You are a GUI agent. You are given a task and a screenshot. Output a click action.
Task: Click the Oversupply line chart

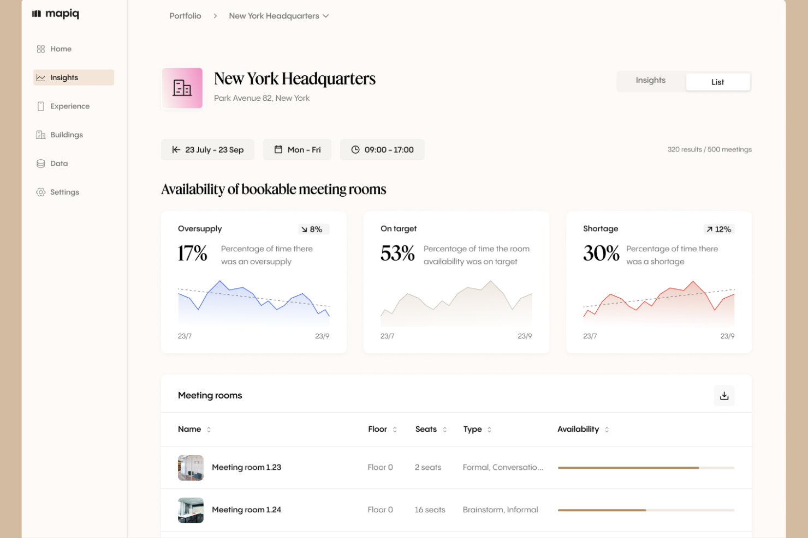254,303
